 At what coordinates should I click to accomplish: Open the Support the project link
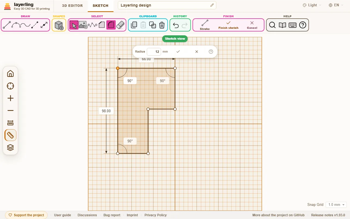tap(26, 215)
